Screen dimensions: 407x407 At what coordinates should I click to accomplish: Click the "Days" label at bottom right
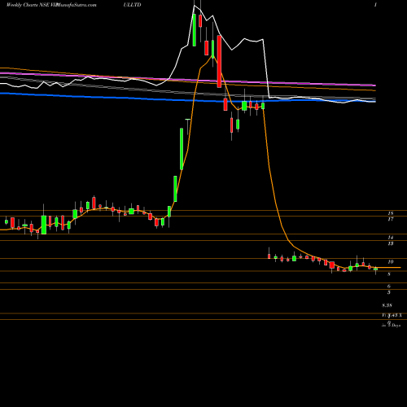click(x=396, y=326)
